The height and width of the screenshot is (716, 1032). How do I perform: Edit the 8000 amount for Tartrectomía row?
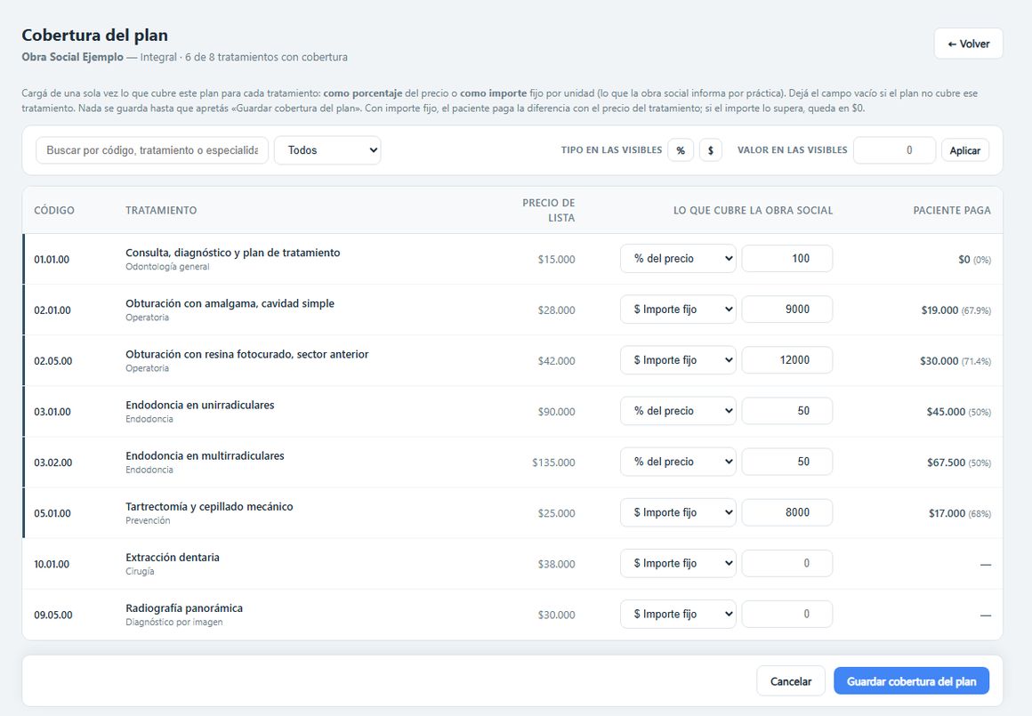coord(787,512)
